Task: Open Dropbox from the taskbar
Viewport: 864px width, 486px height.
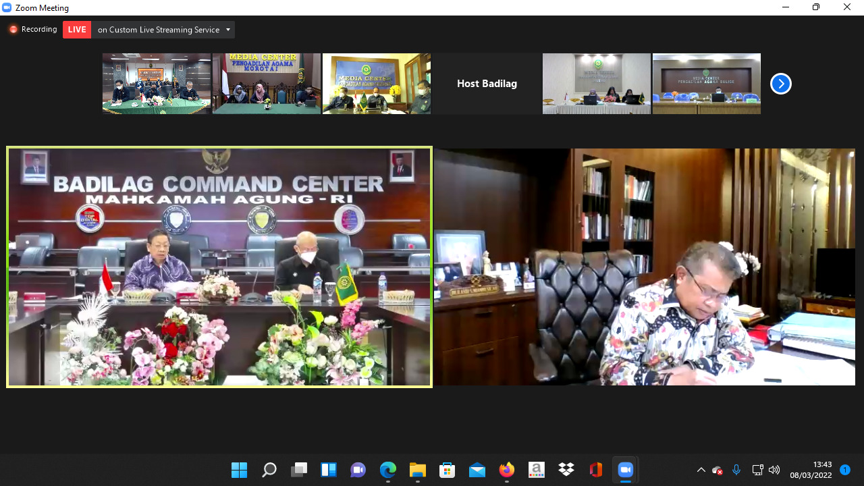Action: [x=566, y=470]
